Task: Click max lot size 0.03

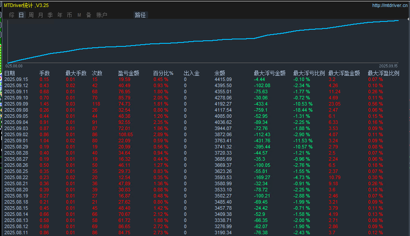Action: coord(71,104)
